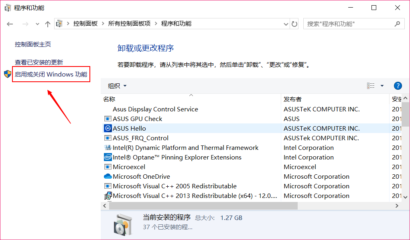This screenshot has width=410, height=240.
Task: Sort programs by 名称 column header
Action: pyautogui.click(x=109, y=99)
